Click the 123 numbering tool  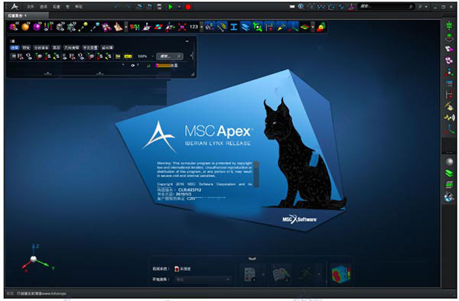coord(194,27)
